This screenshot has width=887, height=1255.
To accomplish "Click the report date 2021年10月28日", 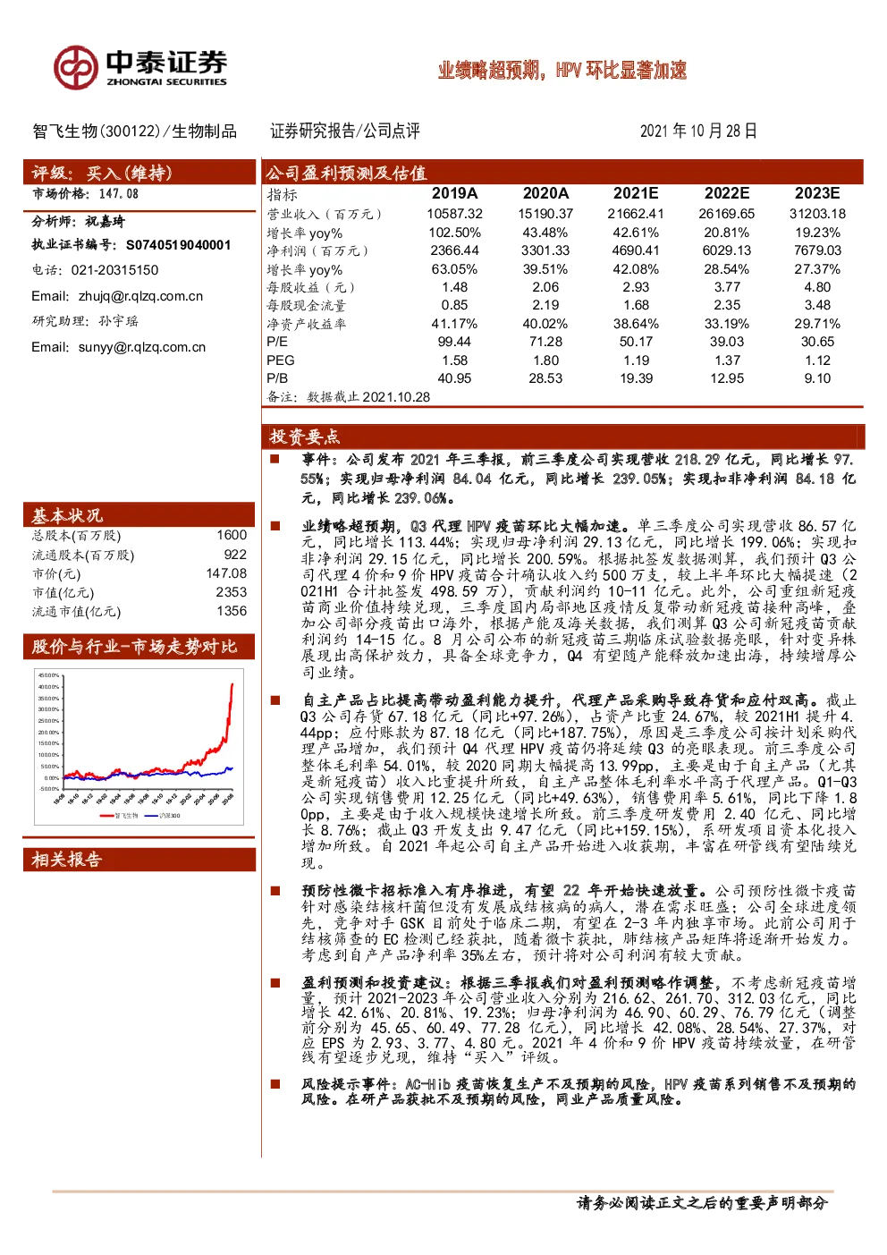I will pos(698,131).
